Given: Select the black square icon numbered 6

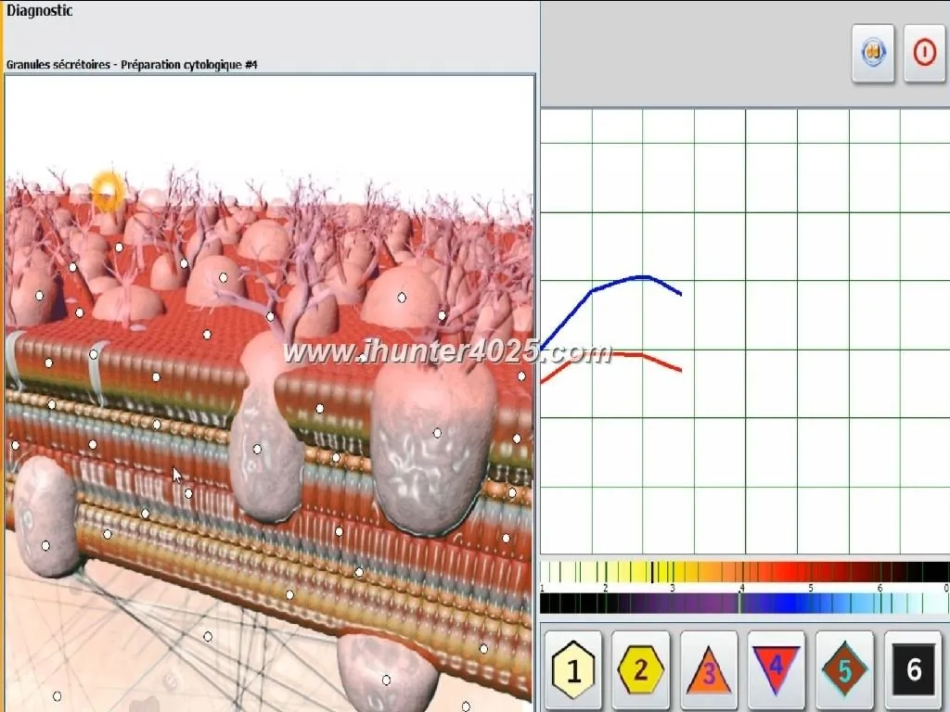Looking at the screenshot, I should (913, 670).
